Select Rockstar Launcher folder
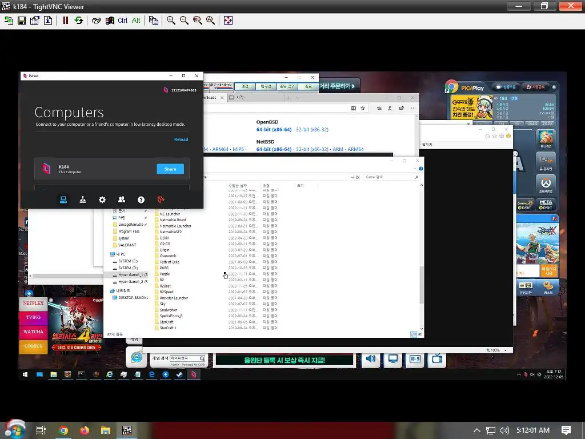Screen dimensions: 585x439 [174, 298]
